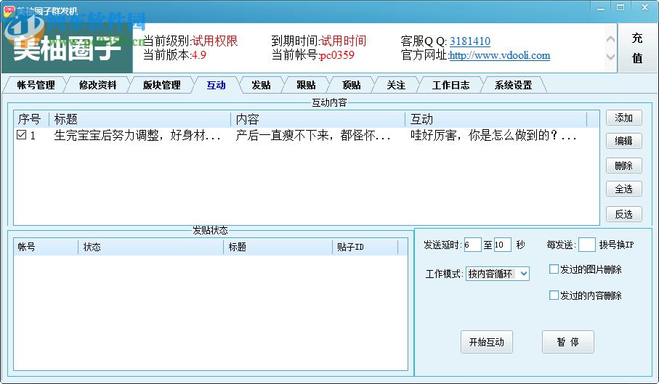Click the 暂停 button
This screenshot has width=659, height=384.
(x=567, y=342)
